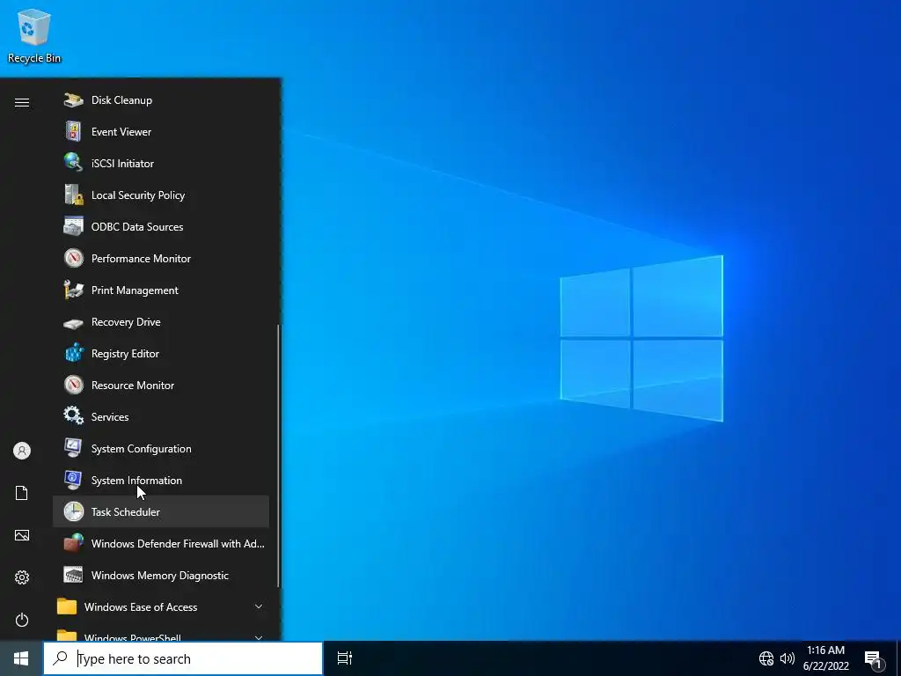Viewport: 901px width, 676px height.
Task: Click the Task Scheduler clock icon
Action: coord(74,511)
